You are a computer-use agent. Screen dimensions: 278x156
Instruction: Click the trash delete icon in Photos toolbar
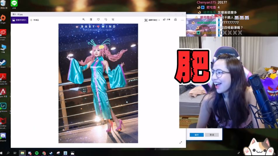[91, 20]
